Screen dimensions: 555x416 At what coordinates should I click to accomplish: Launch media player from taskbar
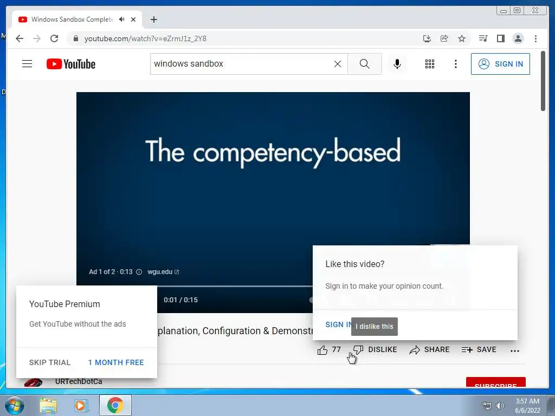pos(81,405)
